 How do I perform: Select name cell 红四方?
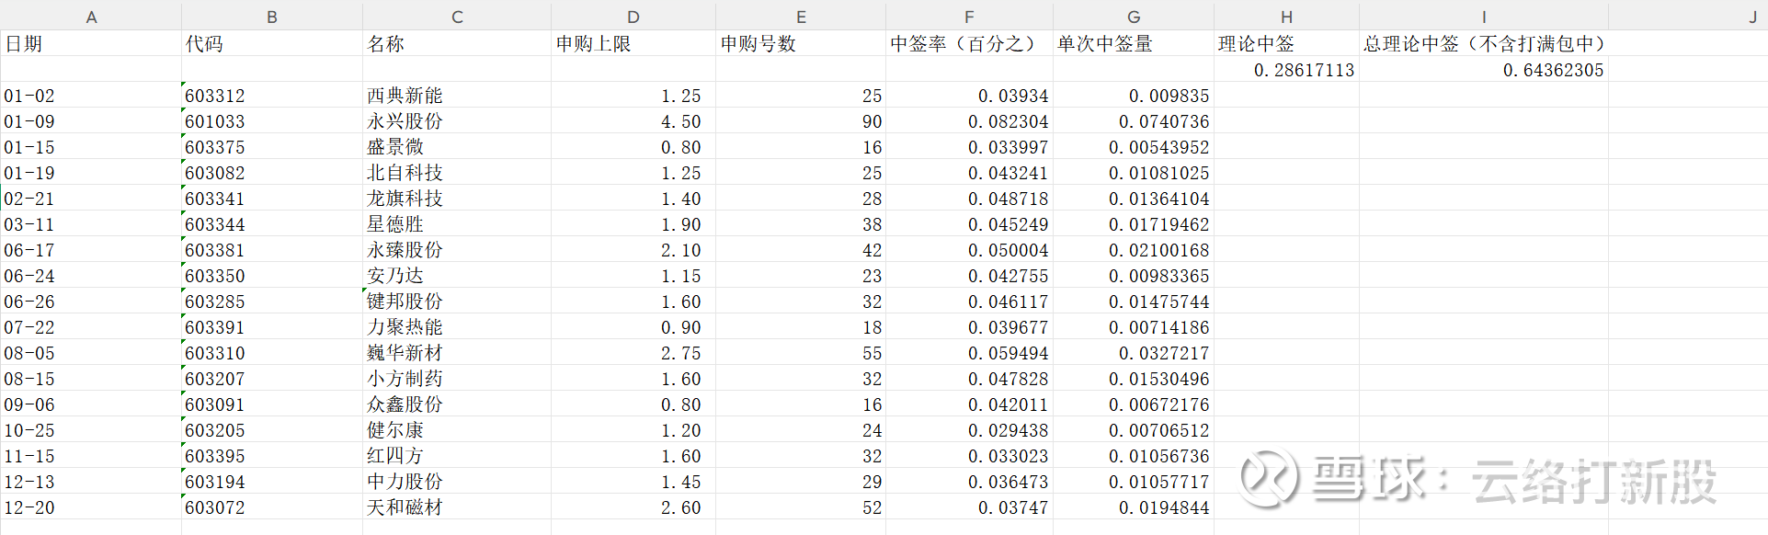[x=457, y=455]
